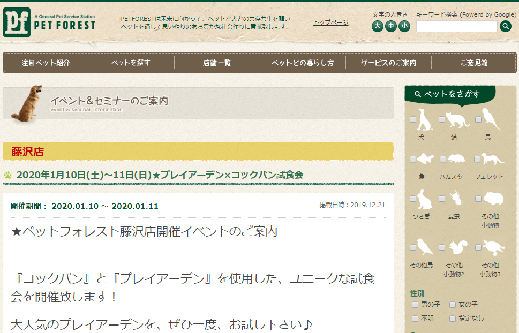Click the ★ペットフォレスト藤沢店開催イベントのご案内 line
The width and height of the screenshot is (519, 333).
click(x=144, y=231)
